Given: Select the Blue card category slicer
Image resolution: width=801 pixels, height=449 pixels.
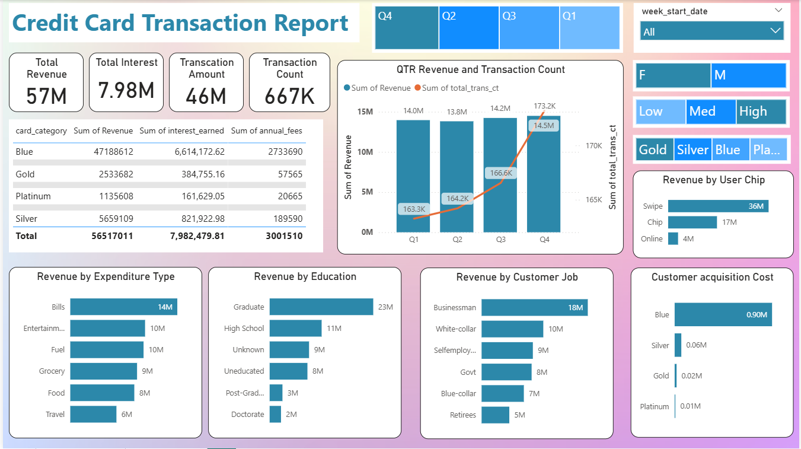Looking at the screenshot, I should point(730,149).
